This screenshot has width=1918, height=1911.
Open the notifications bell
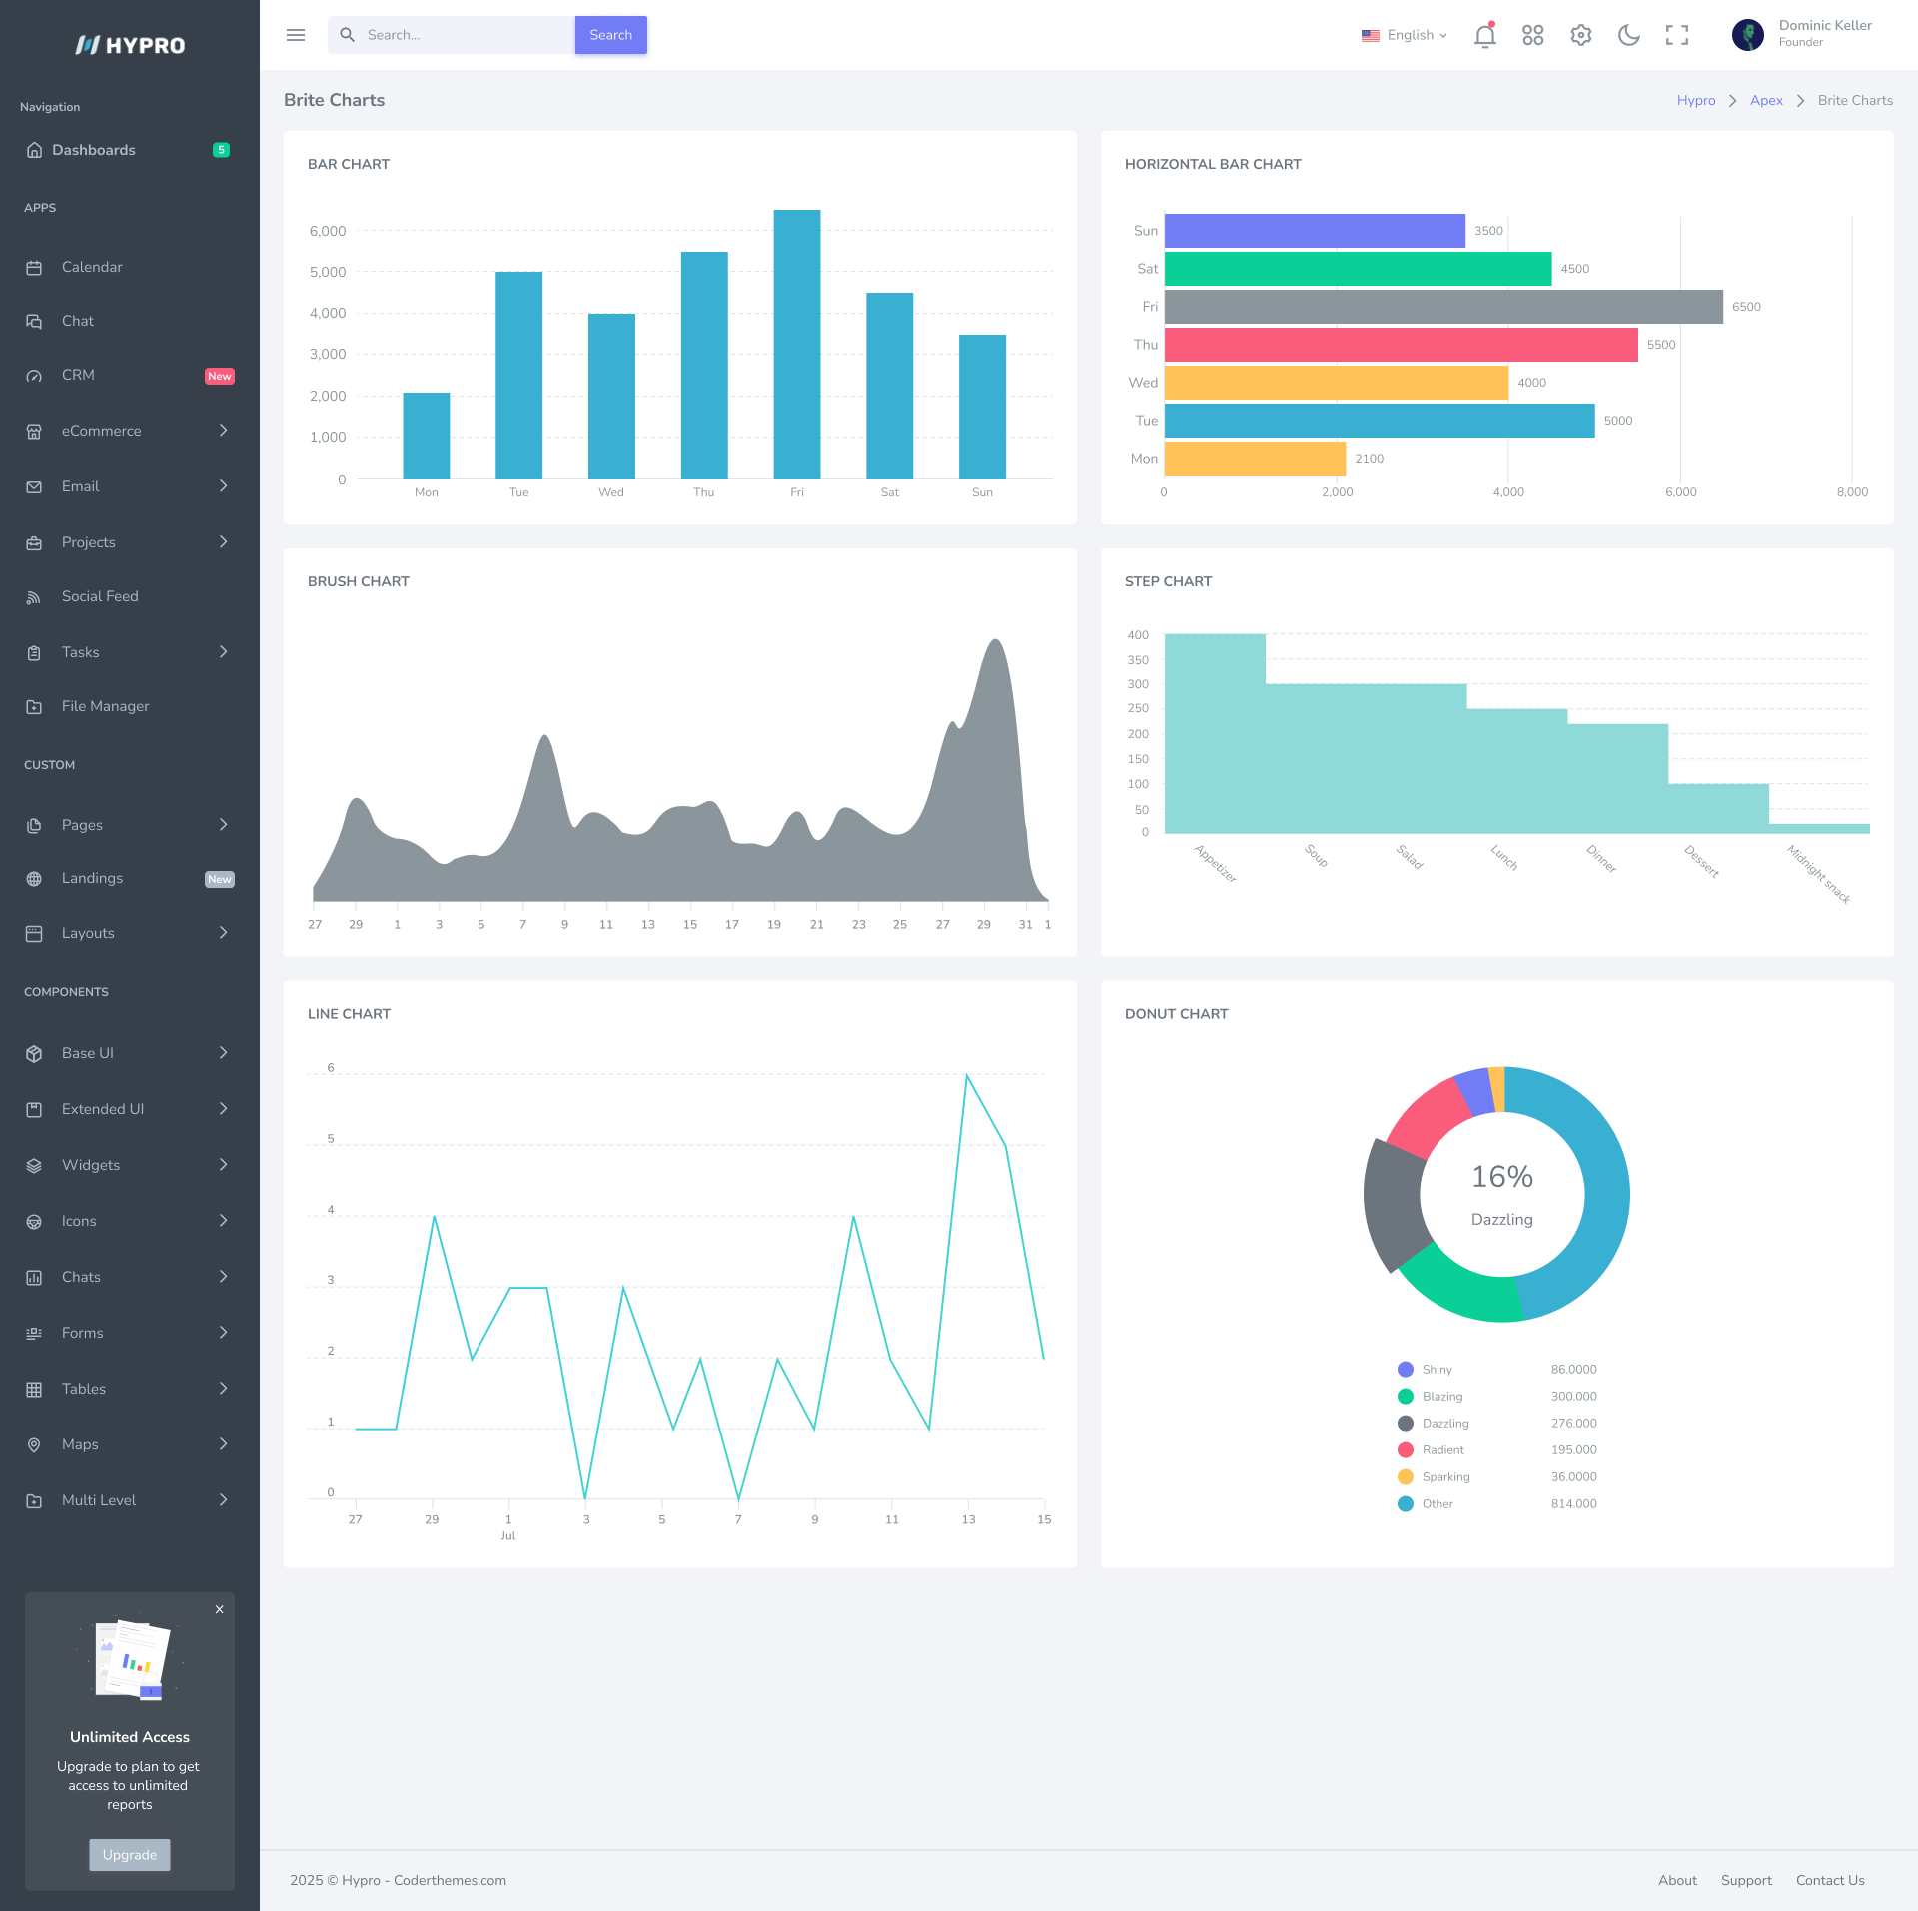pos(1485,35)
